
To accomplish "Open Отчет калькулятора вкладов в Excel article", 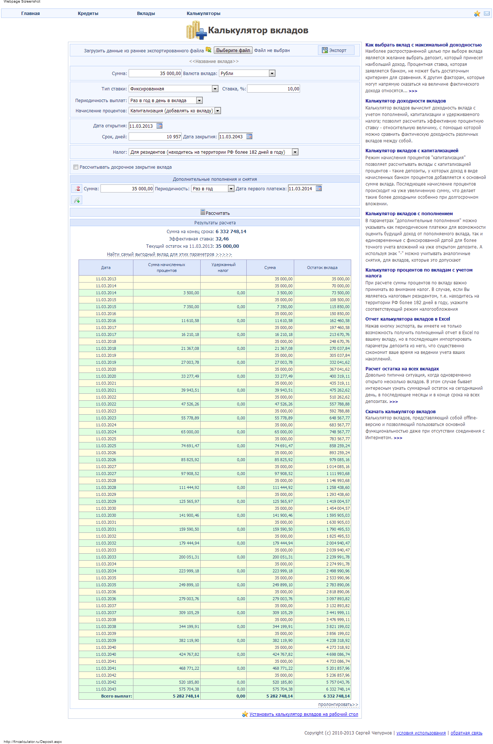I will (x=408, y=319).
